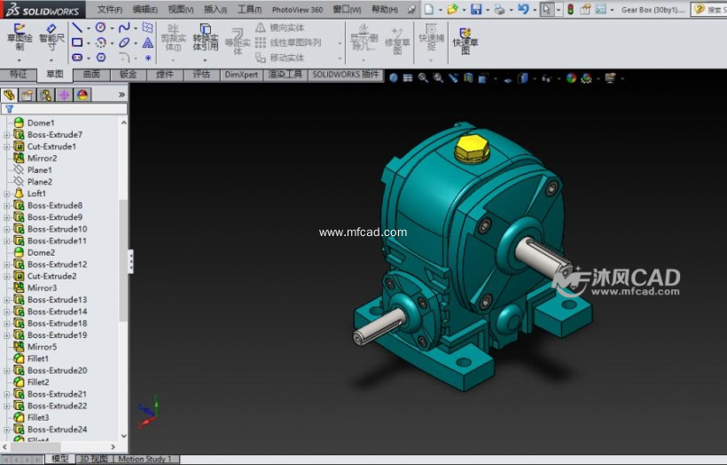Select the Line sketch tool
The width and height of the screenshot is (727, 465).
(x=77, y=28)
